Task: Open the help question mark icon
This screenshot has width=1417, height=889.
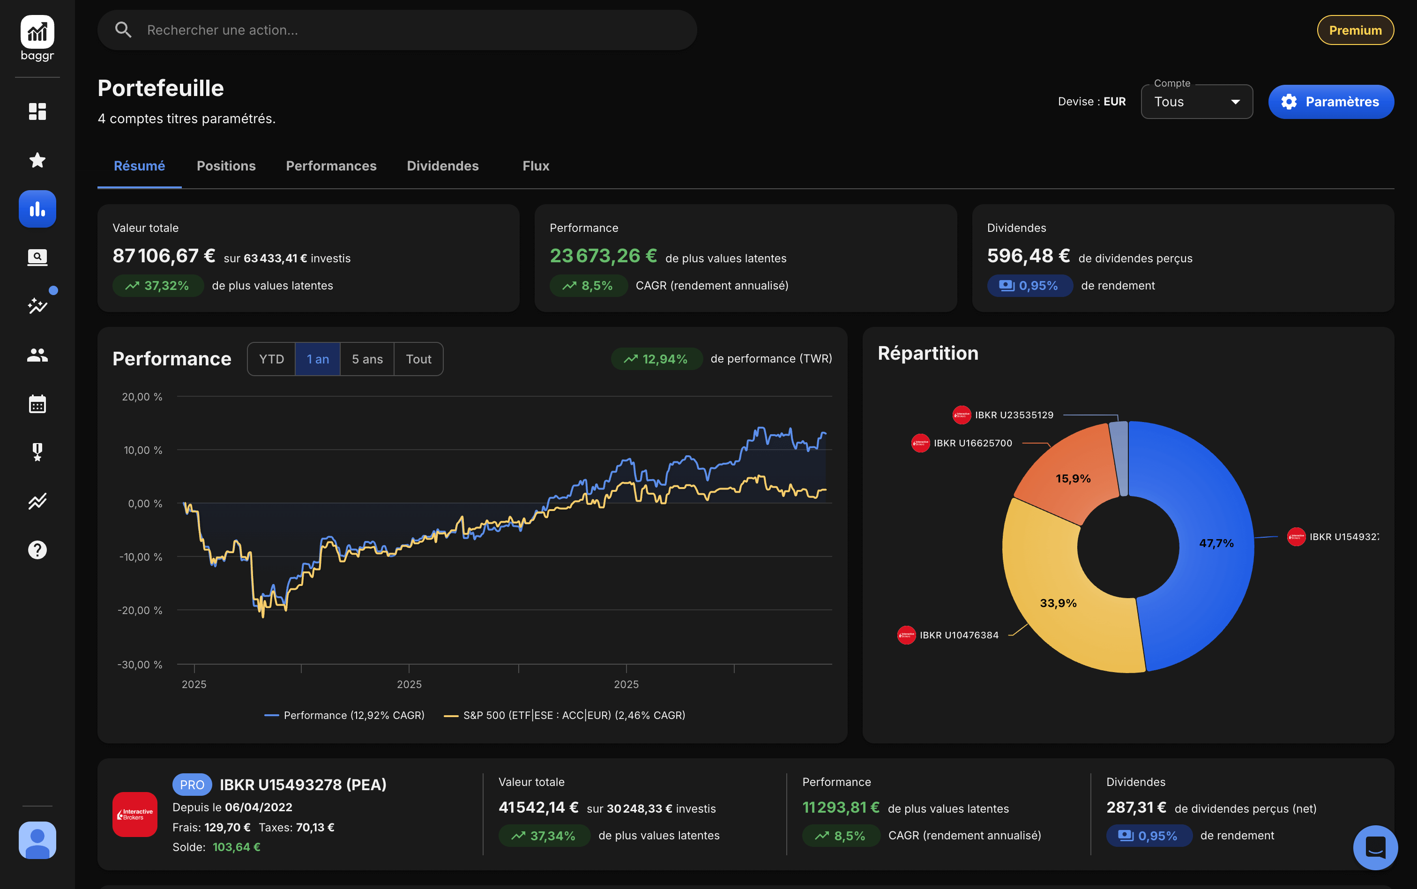Action: pyautogui.click(x=37, y=550)
